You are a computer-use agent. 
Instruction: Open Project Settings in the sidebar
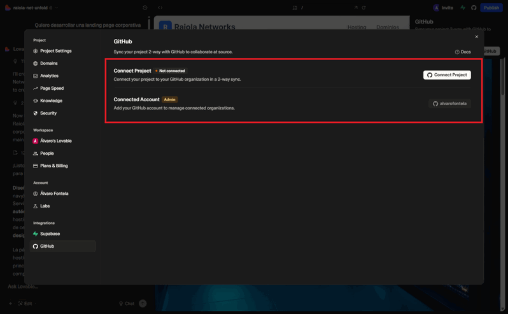[x=52, y=51]
